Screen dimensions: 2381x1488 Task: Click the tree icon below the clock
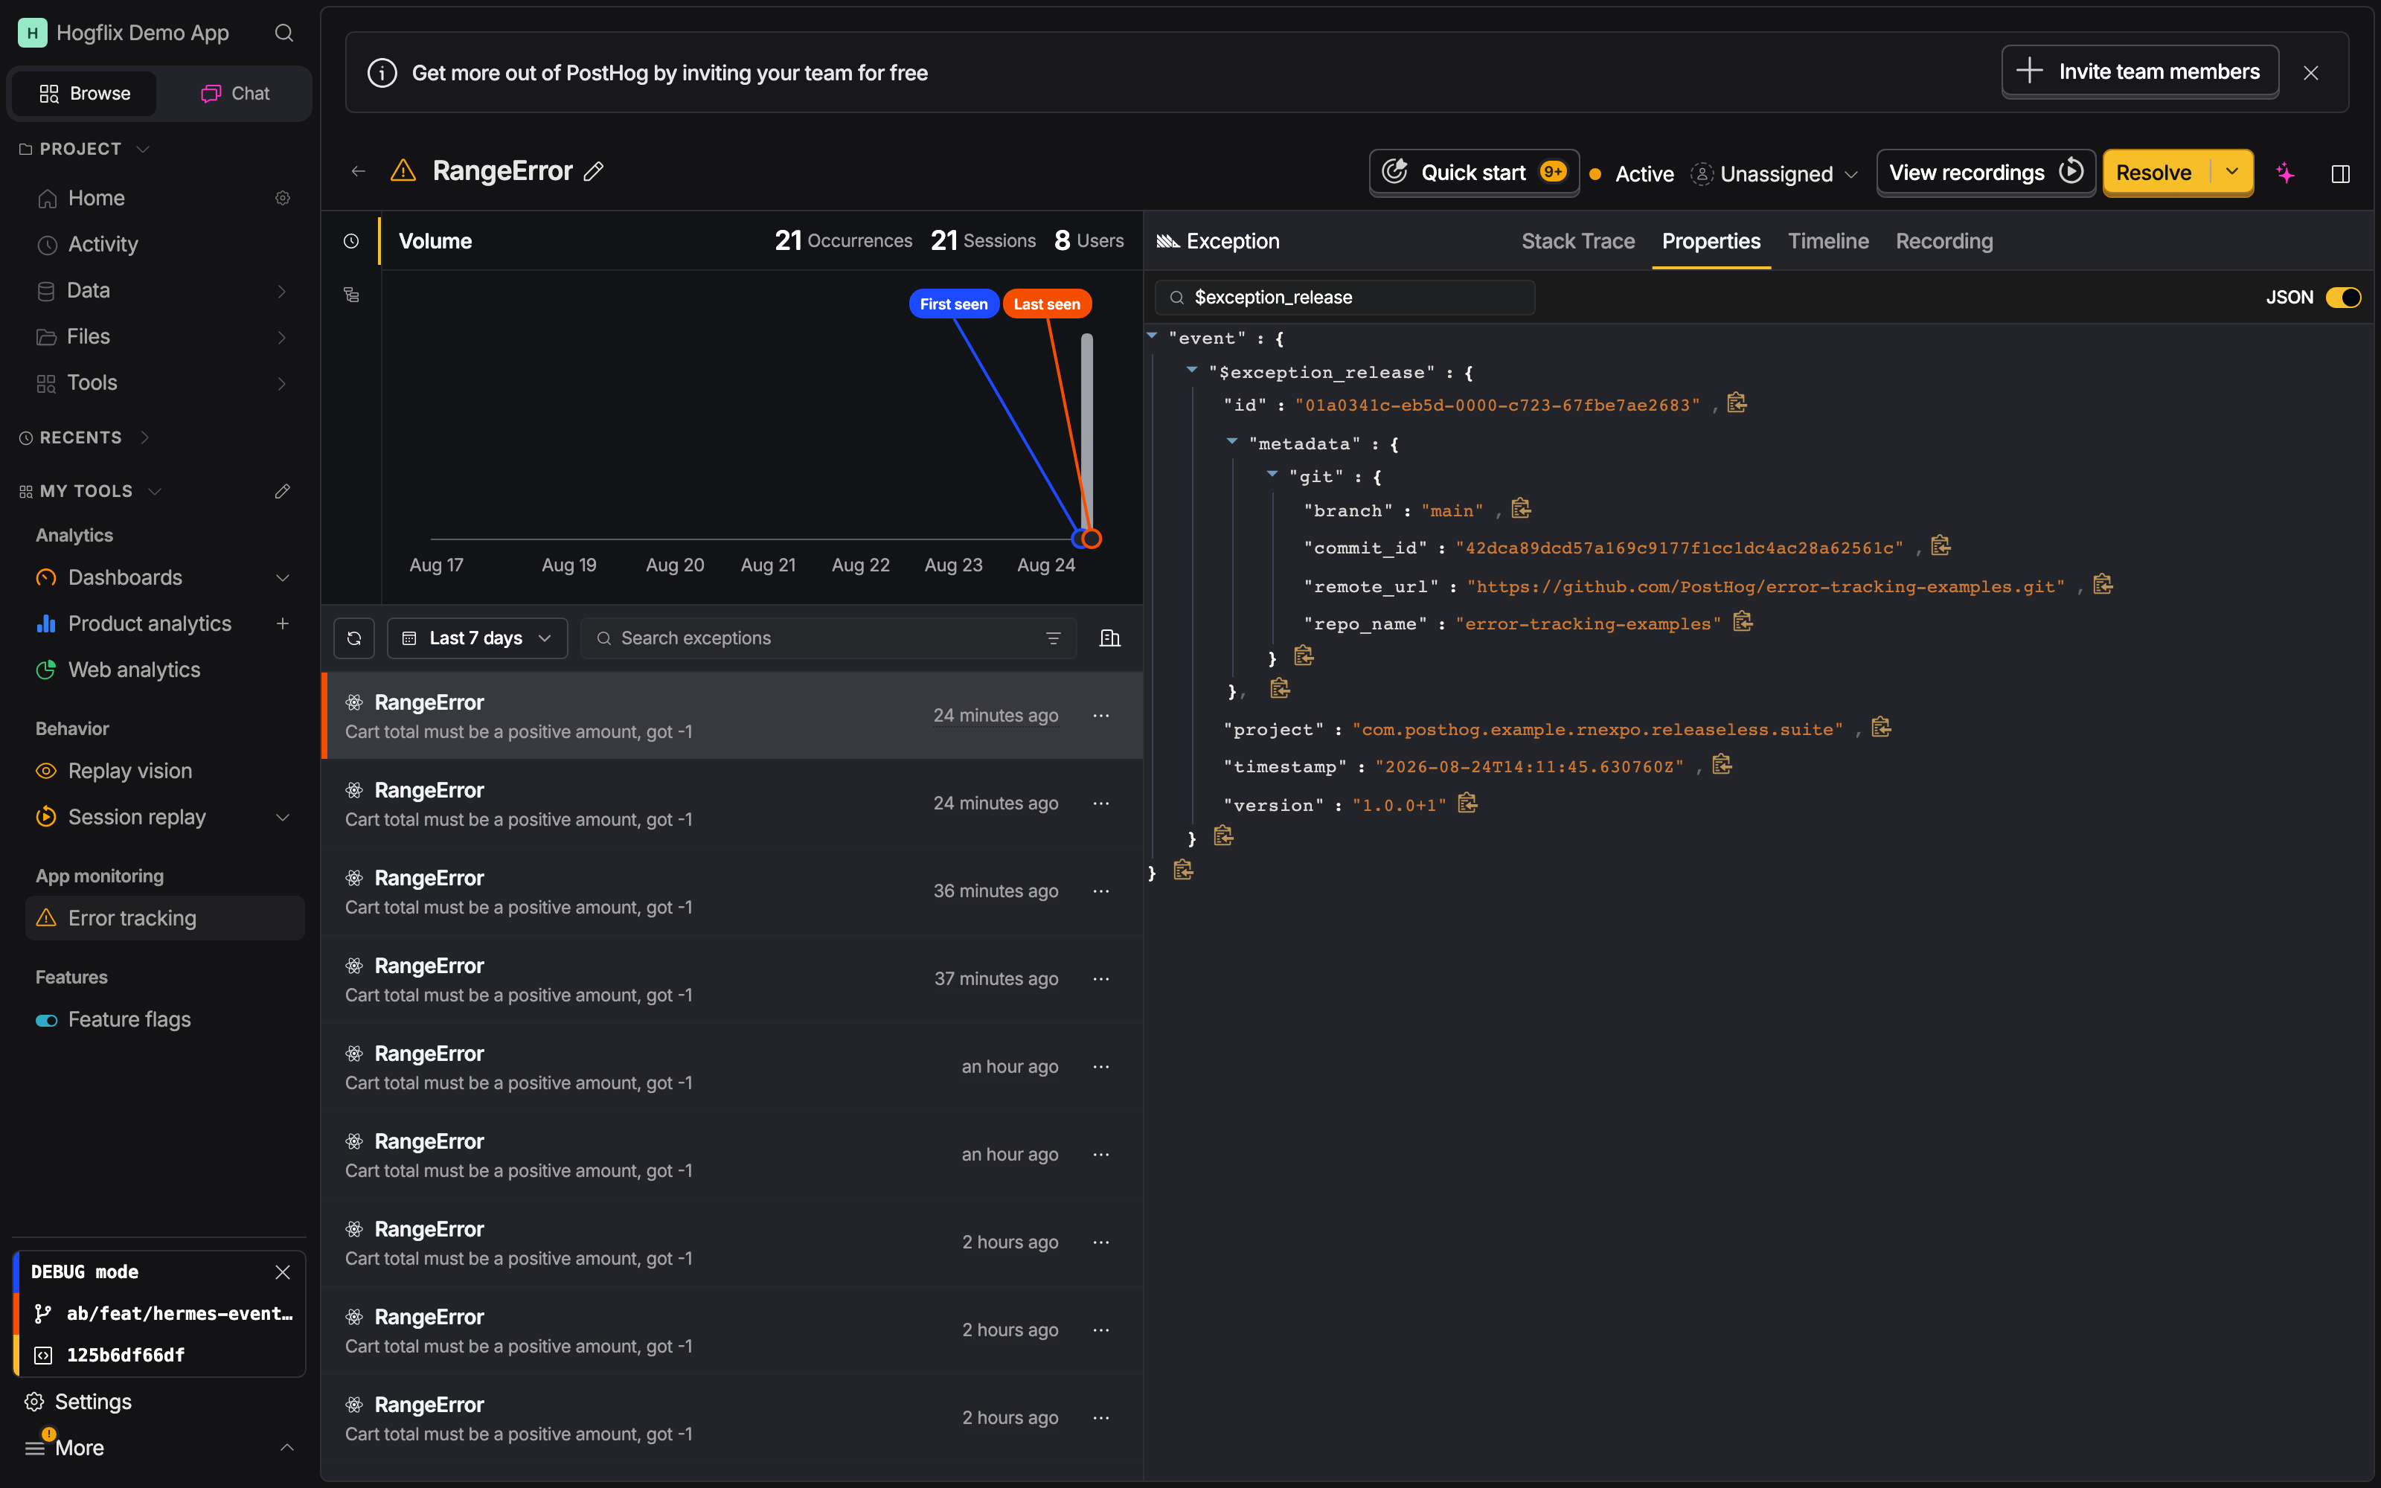pos(351,295)
